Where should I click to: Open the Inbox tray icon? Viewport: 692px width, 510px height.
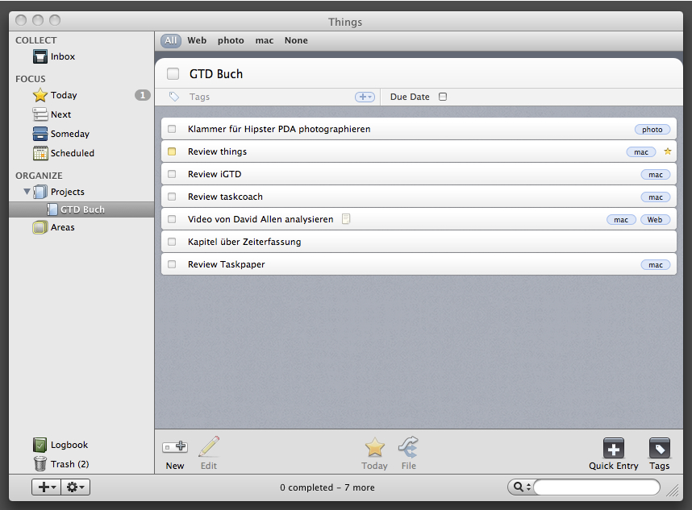[40, 56]
